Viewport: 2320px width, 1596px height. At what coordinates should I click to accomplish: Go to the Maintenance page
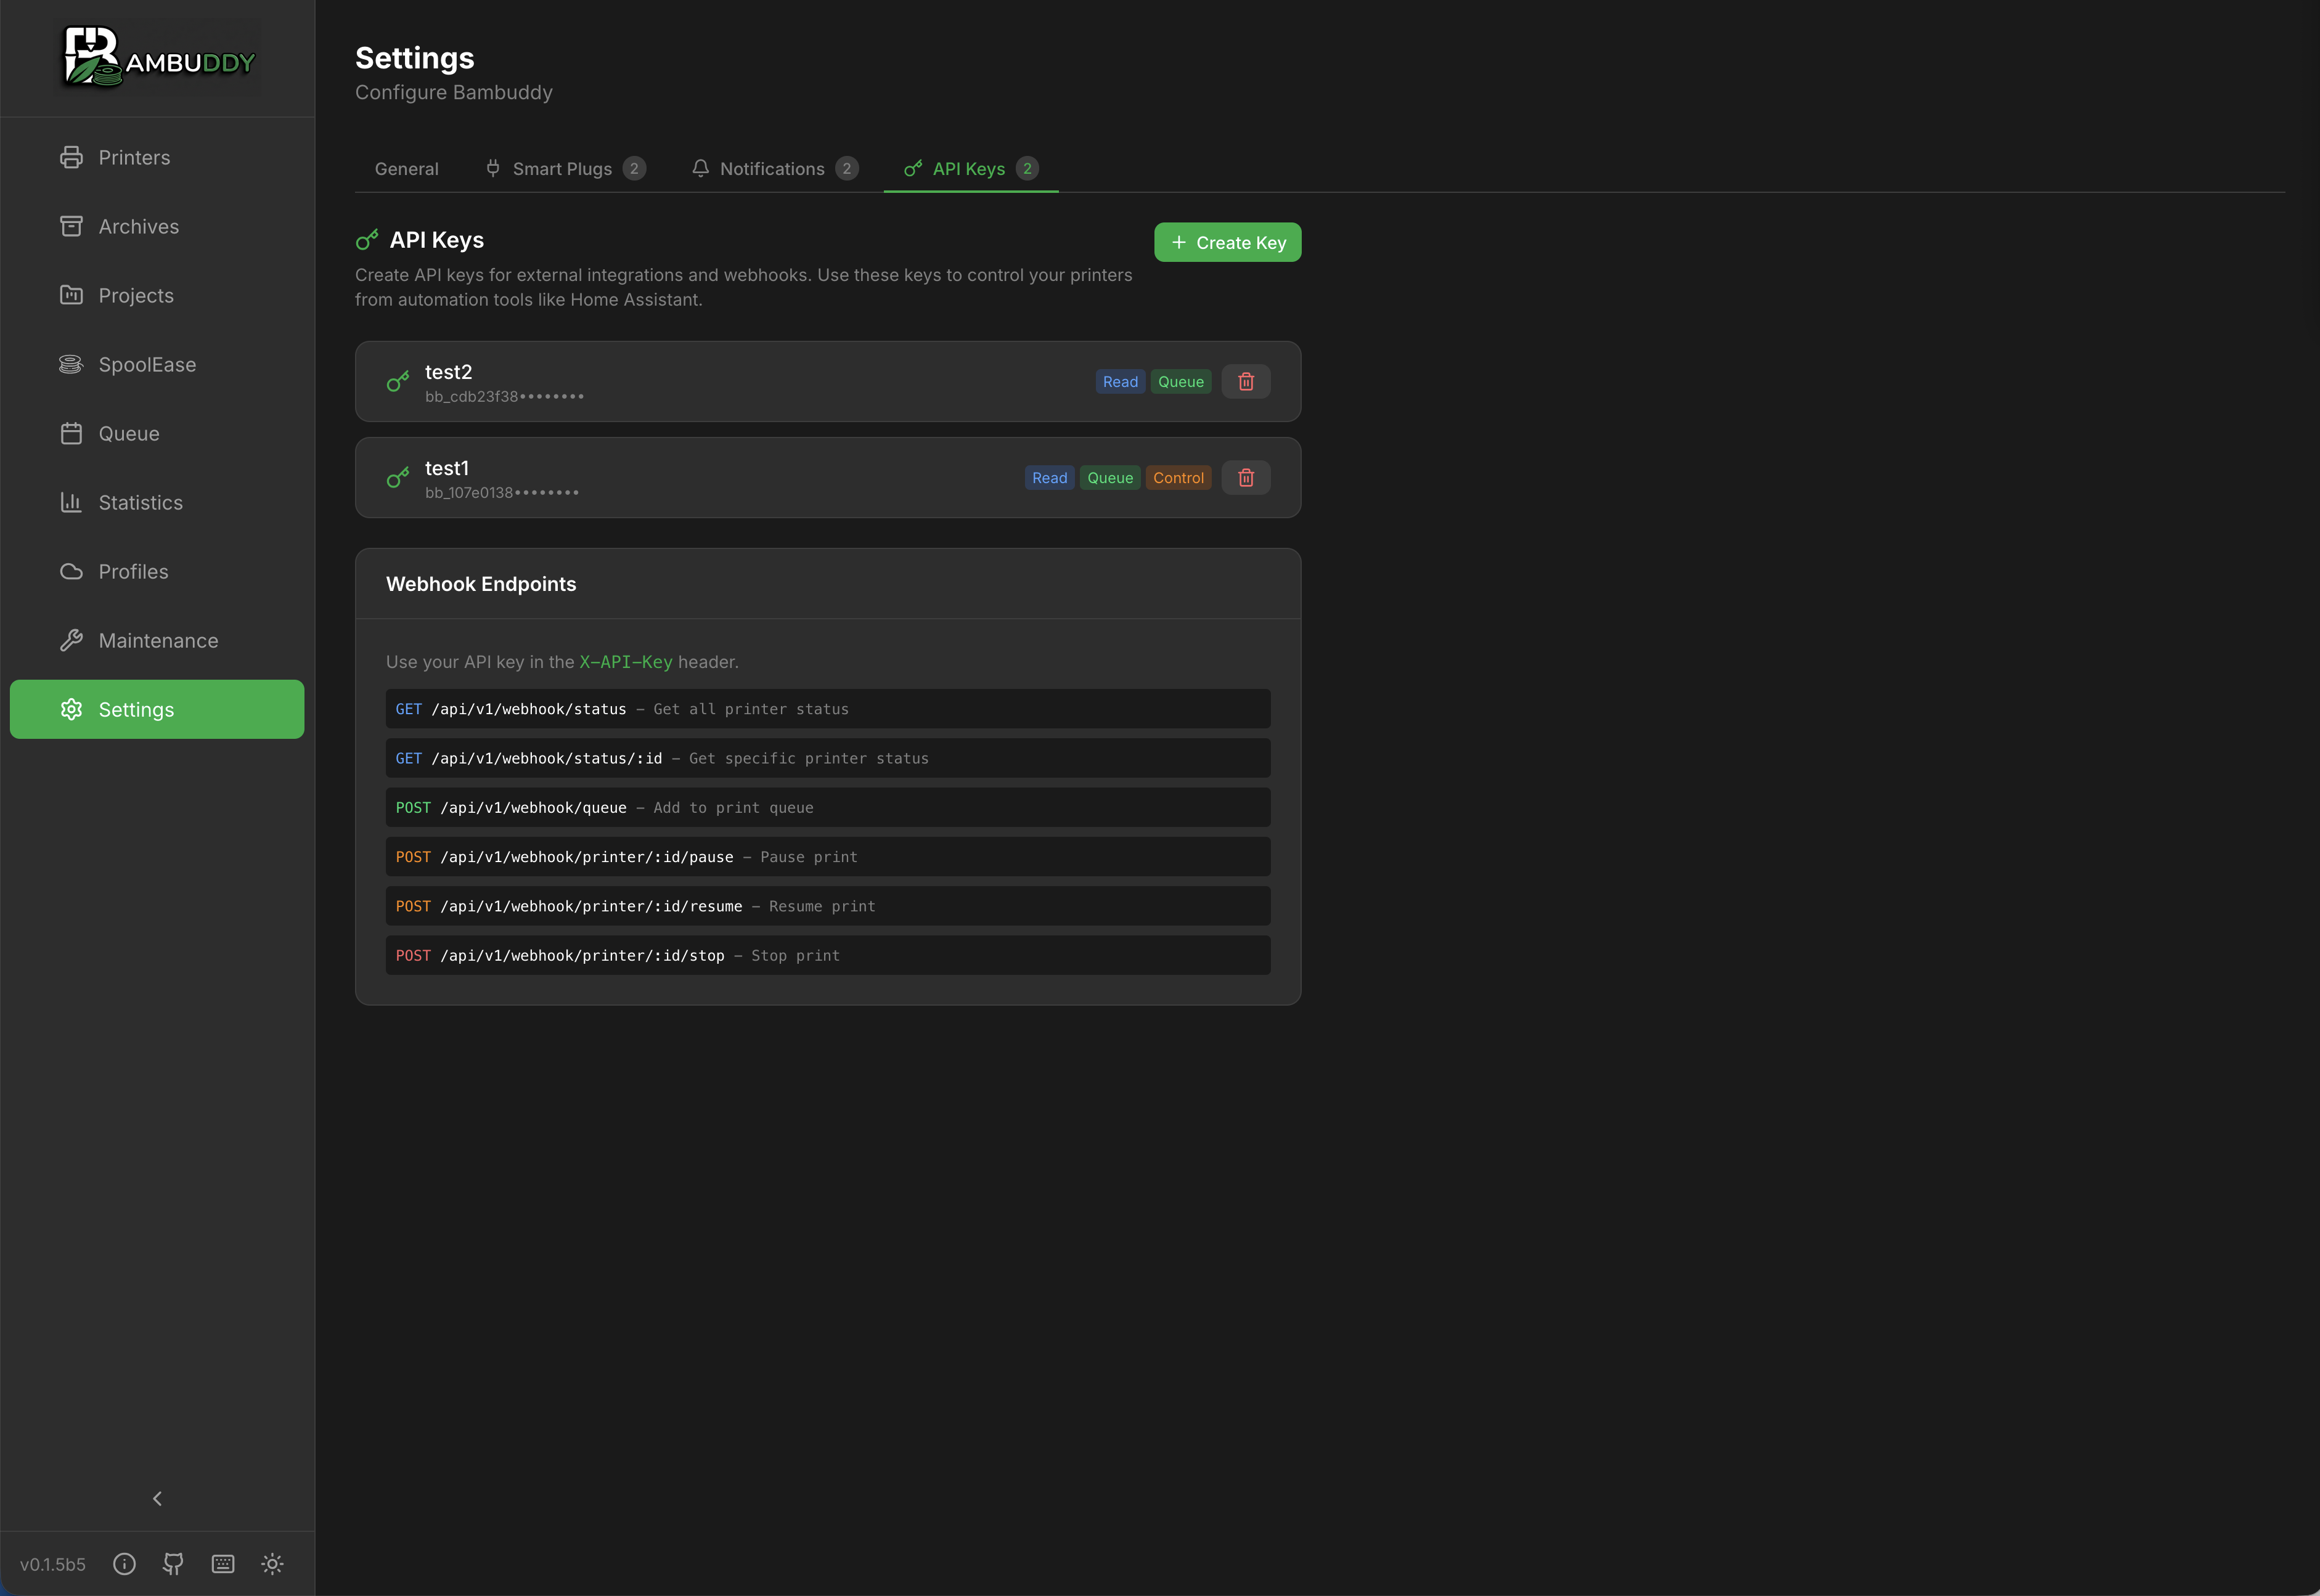(157, 640)
